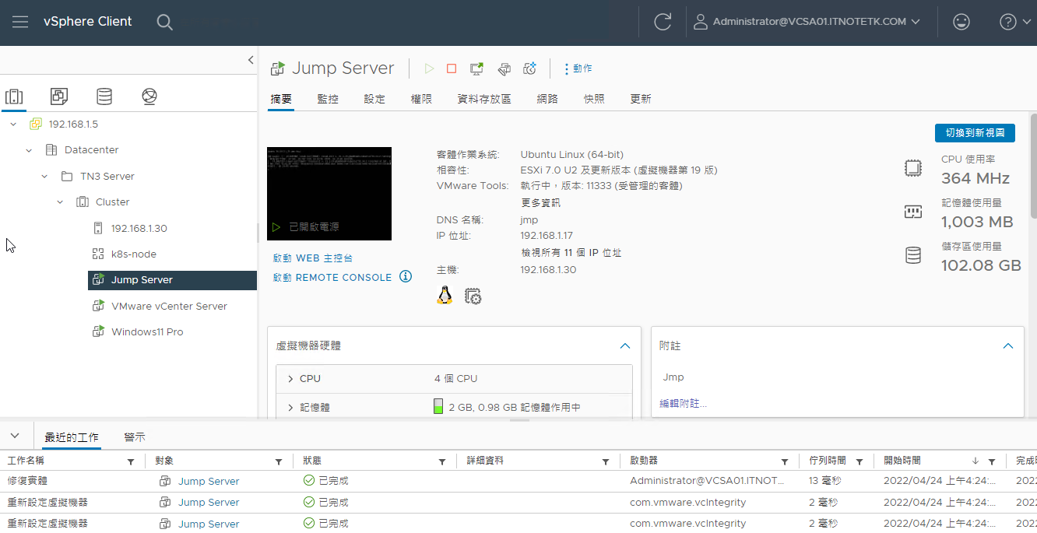The height and width of the screenshot is (533, 1037).
Task: Click the Linux penguin guest OS icon
Action: tap(445, 295)
